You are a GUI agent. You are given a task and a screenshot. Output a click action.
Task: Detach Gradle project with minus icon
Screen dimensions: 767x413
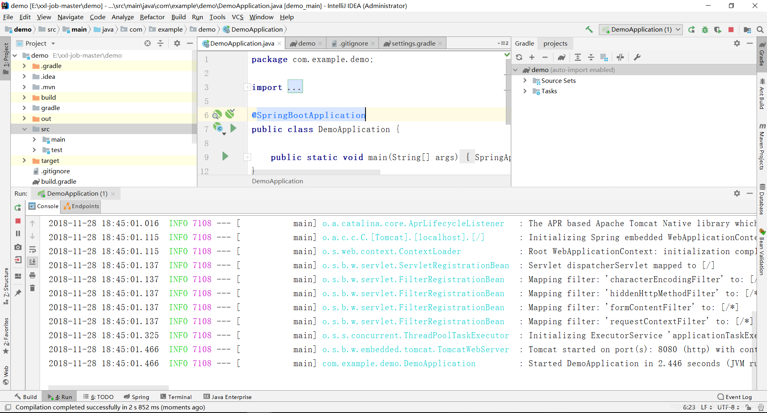click(545, 57)
